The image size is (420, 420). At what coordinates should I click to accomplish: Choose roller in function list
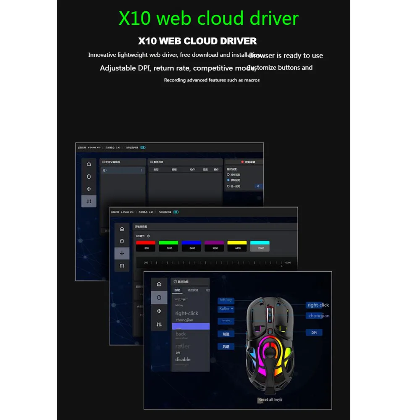pyautogui.click(x=183, y=346)
